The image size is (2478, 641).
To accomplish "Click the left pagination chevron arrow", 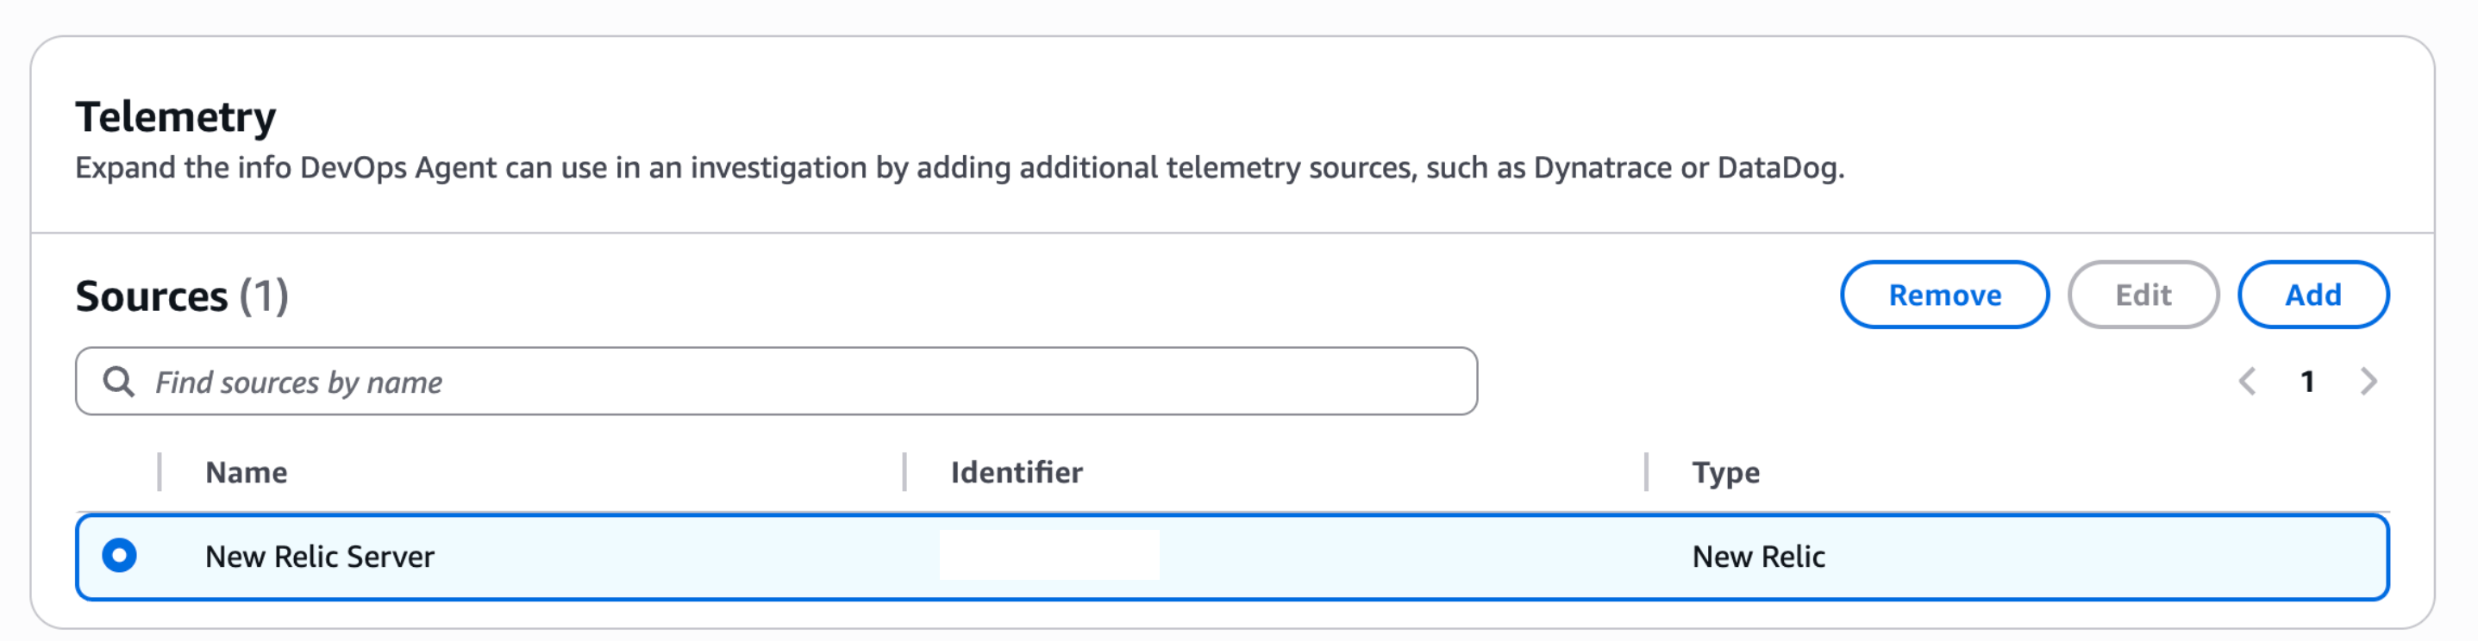I will pos(2247,381).
